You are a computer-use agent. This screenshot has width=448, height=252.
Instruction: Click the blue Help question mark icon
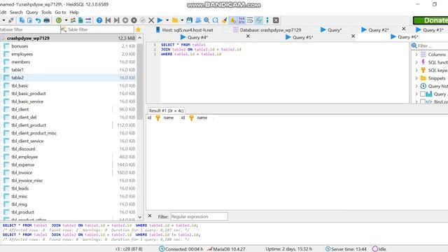[x=99, y=20]
